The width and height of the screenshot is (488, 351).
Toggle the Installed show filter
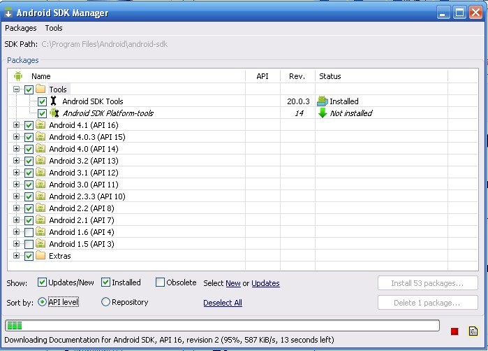[106, 282]
